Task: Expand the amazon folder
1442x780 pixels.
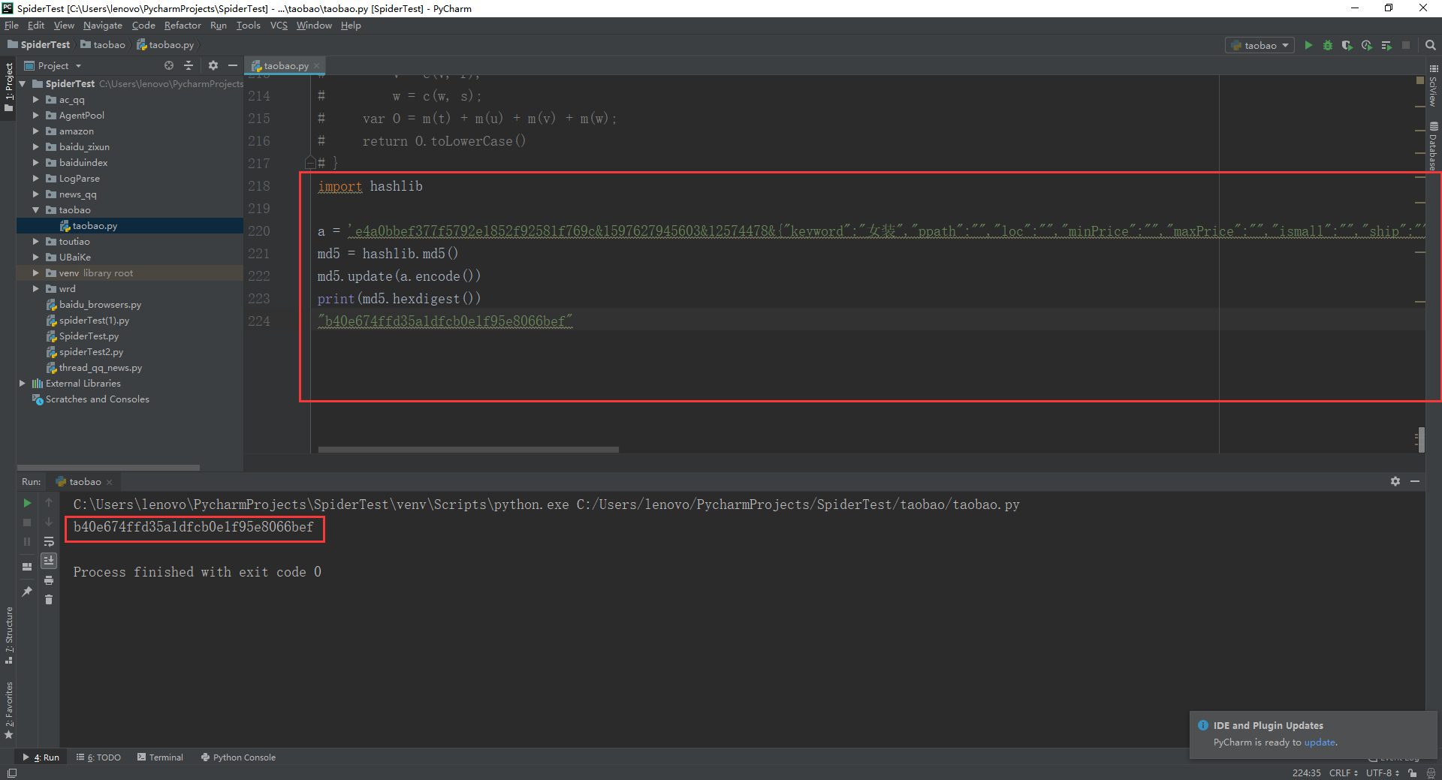Action: (35, 131)
